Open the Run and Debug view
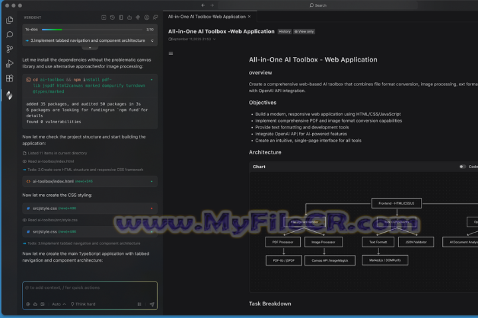 click(9, 64)
